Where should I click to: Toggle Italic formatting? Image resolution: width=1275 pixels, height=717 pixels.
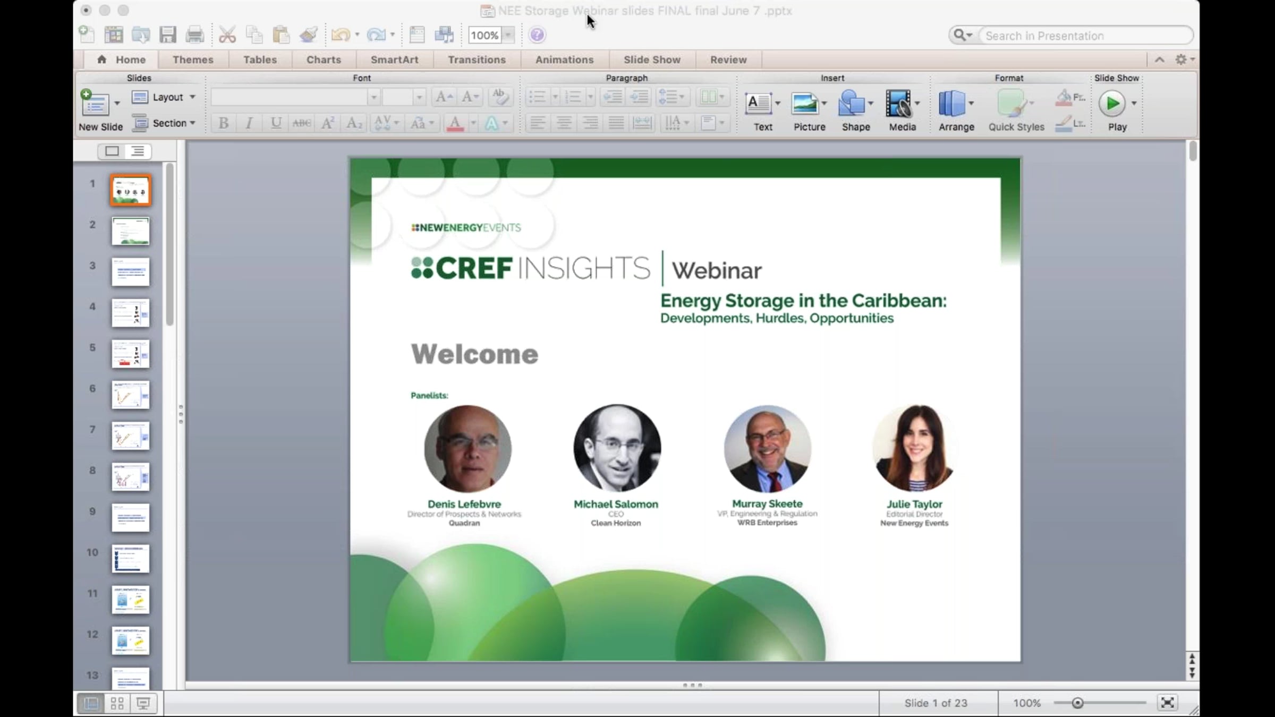click(x=249, y=123)
